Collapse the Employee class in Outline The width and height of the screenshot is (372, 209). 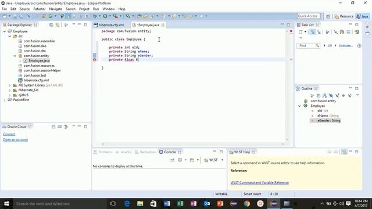pos(299,106)
